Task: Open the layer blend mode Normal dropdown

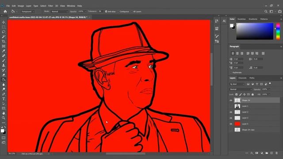Action: (241, 89)
